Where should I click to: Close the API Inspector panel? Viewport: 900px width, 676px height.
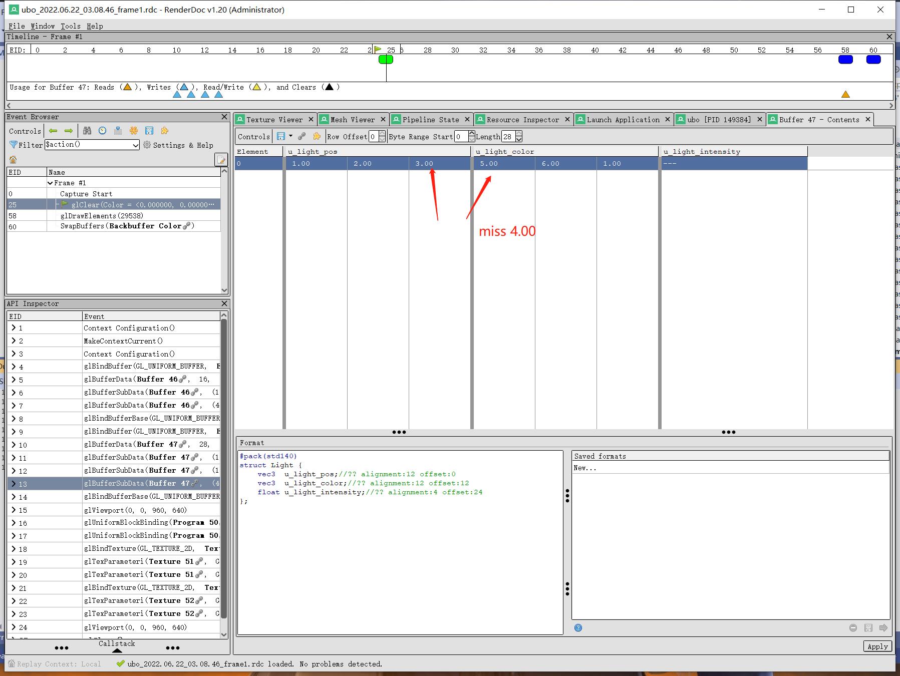(224, 303)
